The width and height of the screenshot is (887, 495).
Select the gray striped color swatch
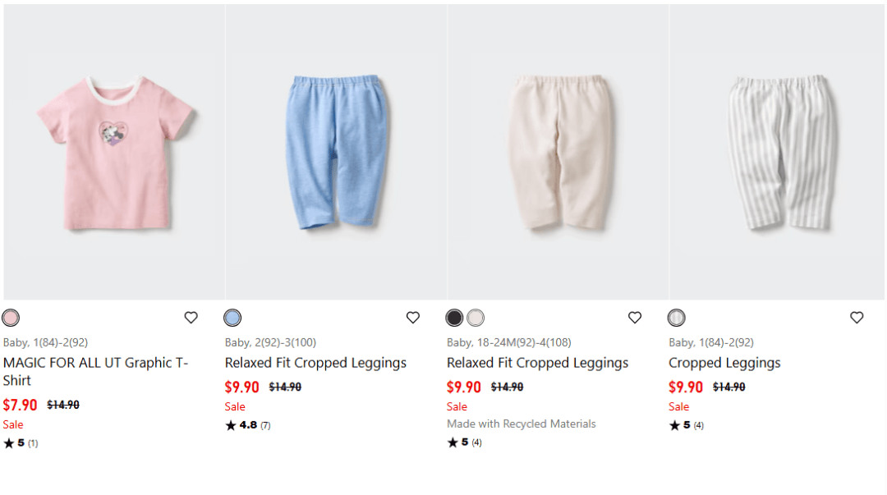click(676, 318)
